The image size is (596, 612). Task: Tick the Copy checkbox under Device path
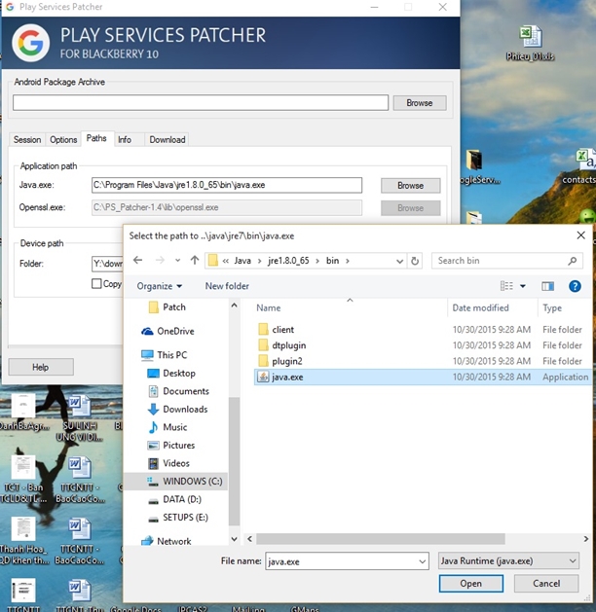[96, 284]
